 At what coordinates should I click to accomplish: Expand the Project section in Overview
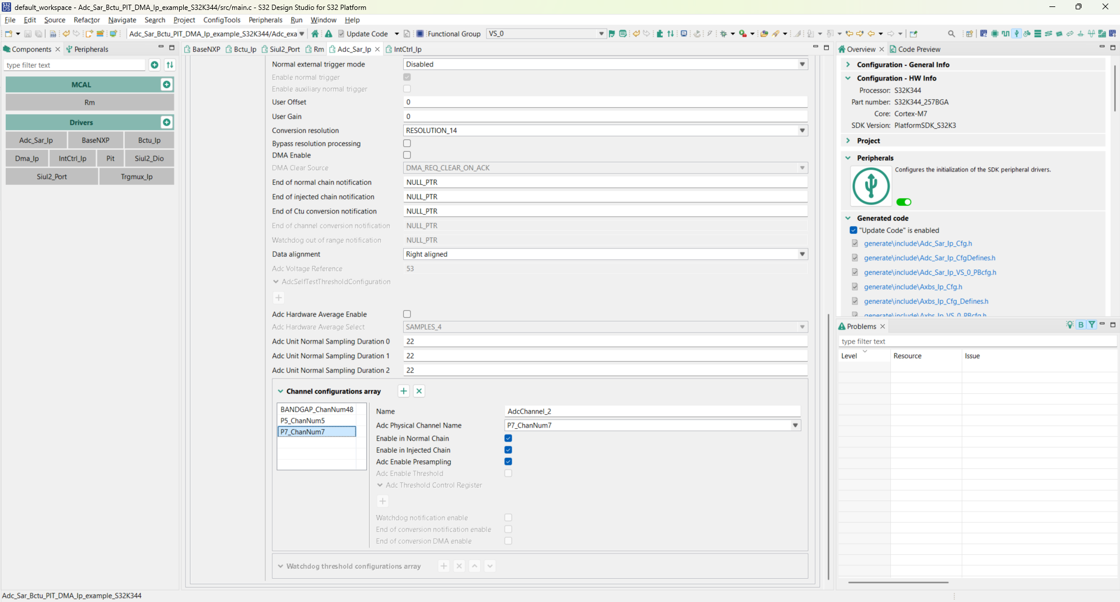click(848, 141)
